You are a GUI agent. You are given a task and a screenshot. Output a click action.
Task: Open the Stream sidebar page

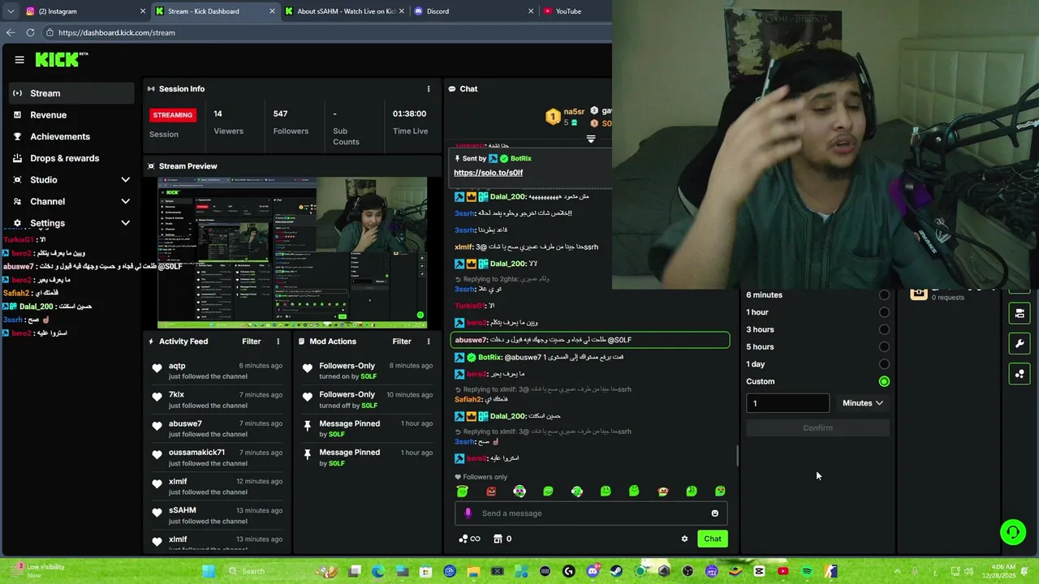tap(71, 93)
